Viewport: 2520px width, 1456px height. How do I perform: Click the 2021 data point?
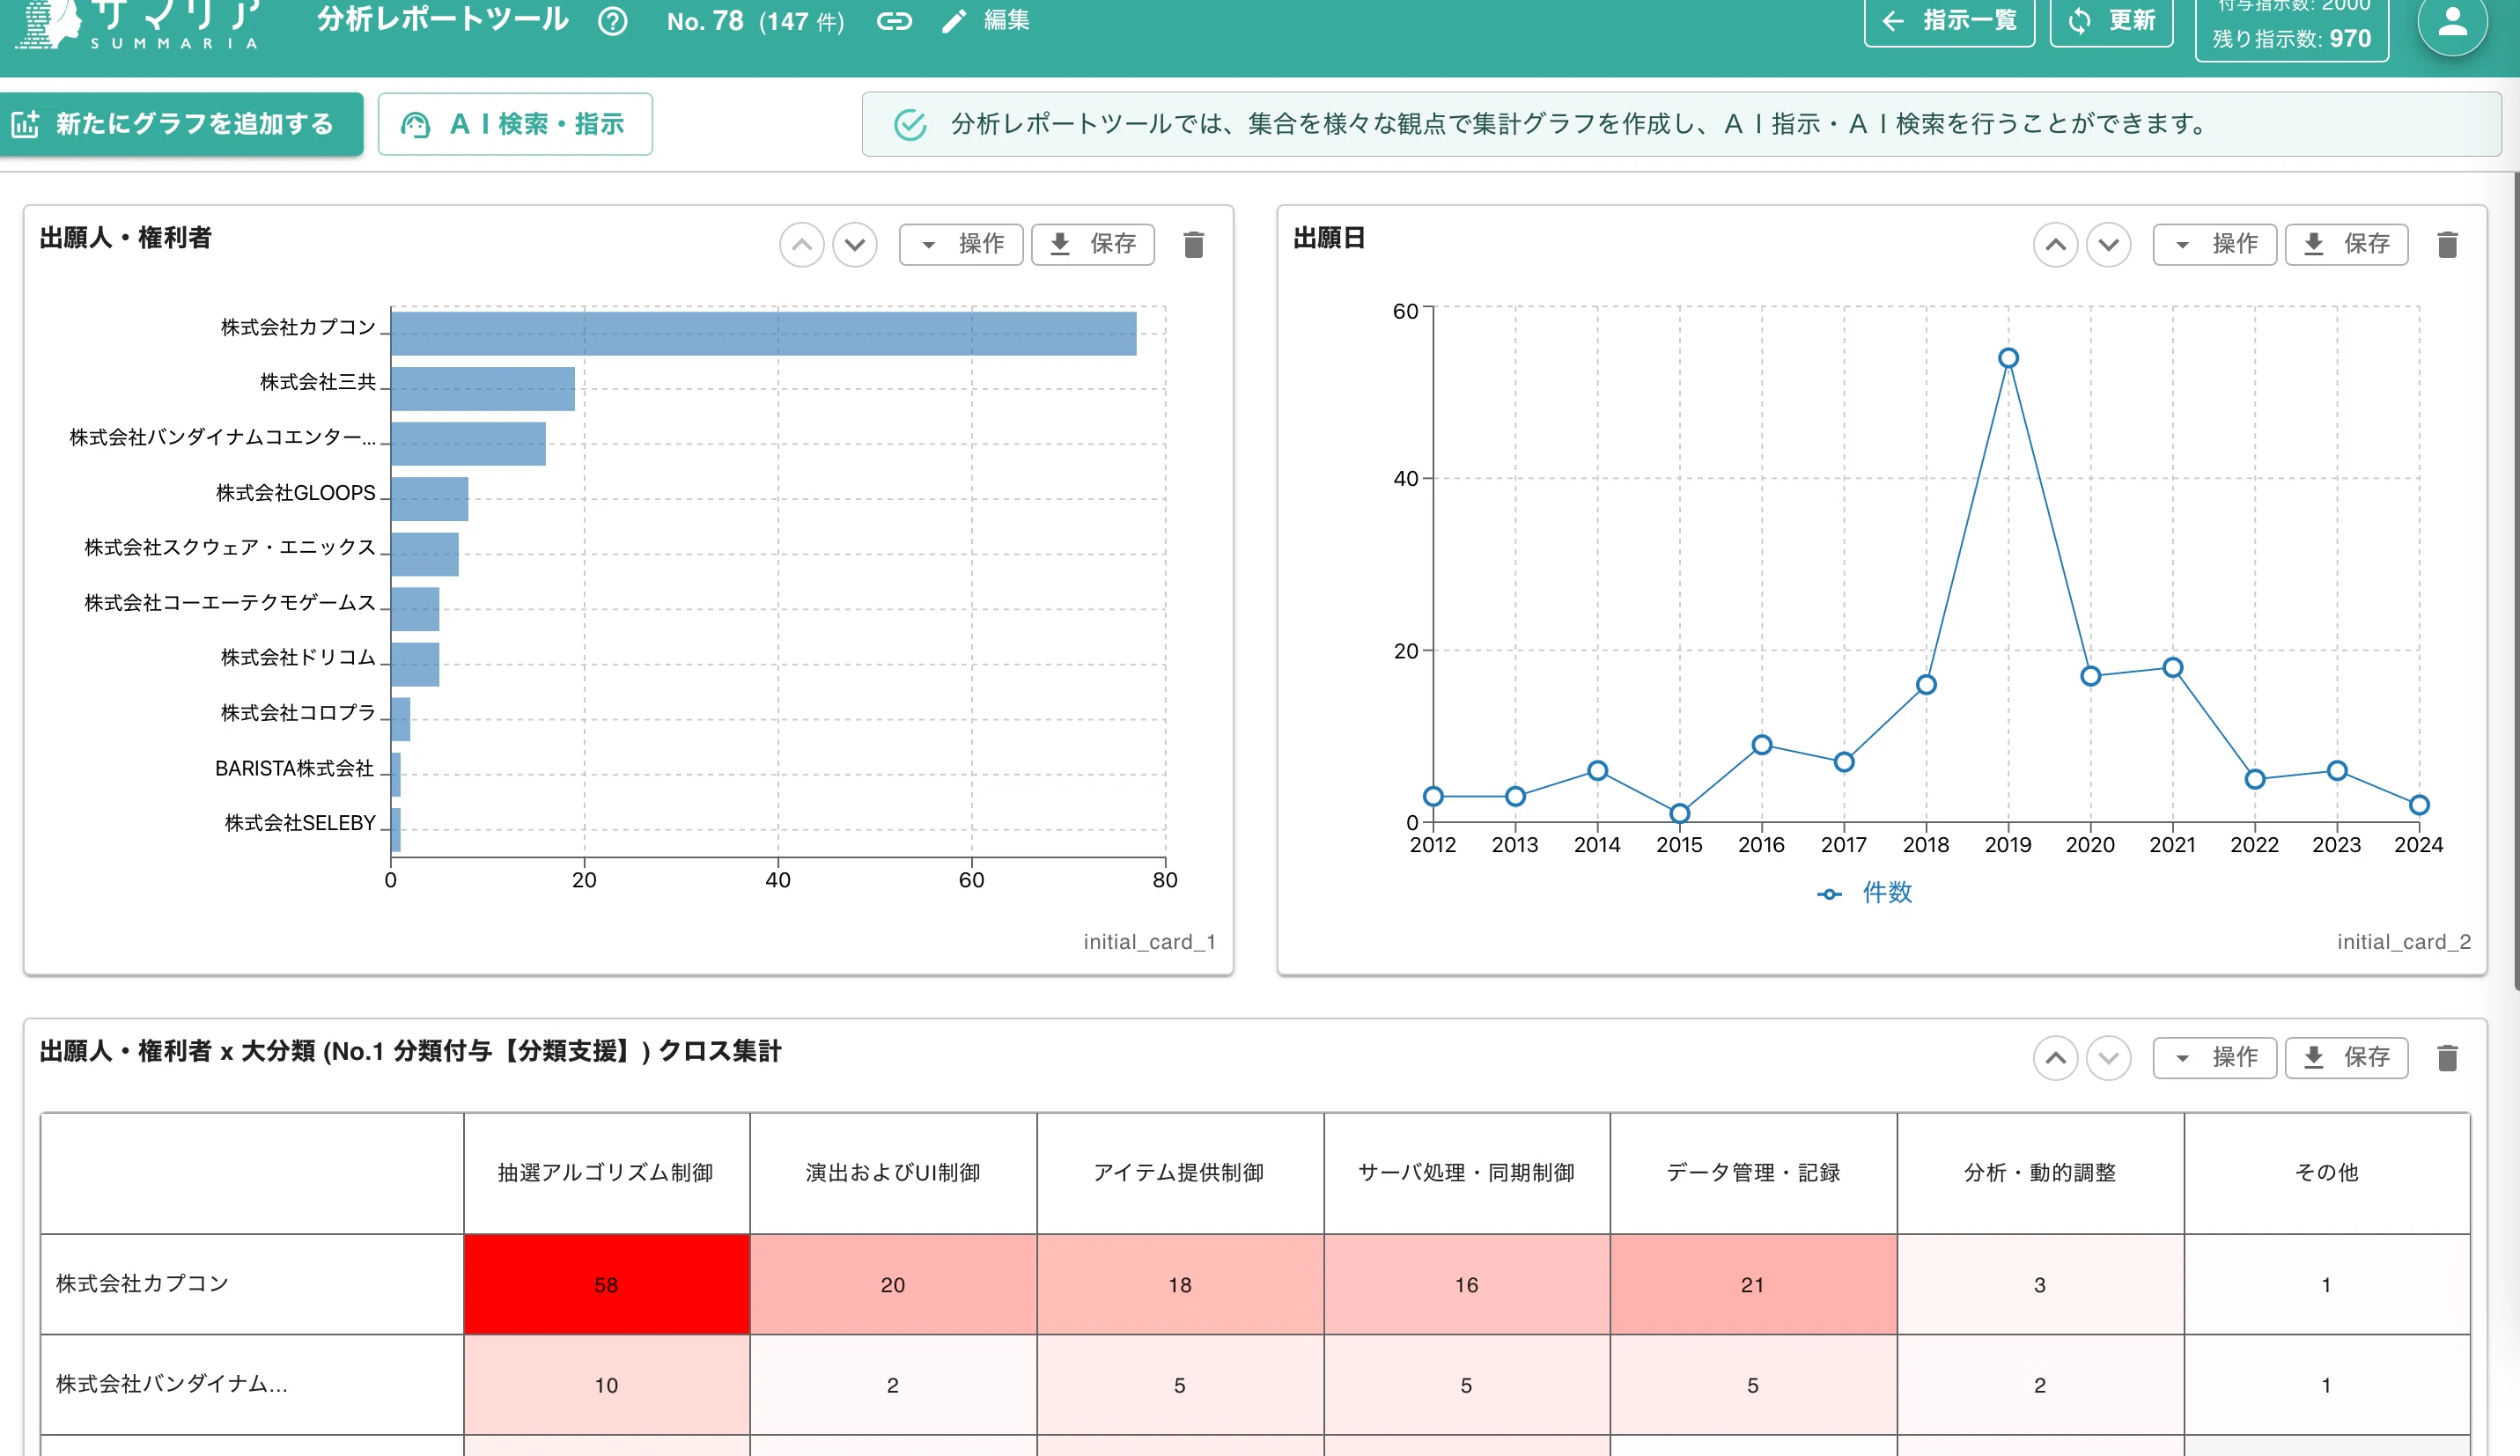pos(2173,668)
